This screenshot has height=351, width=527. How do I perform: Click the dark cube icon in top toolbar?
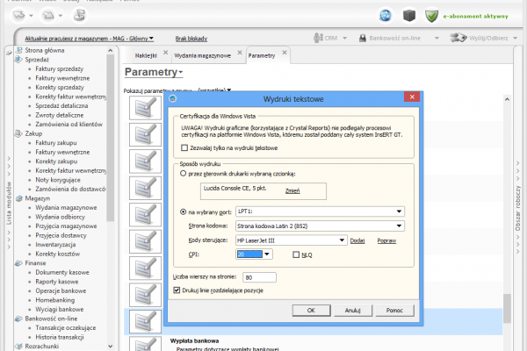click(x=408, y=15)
